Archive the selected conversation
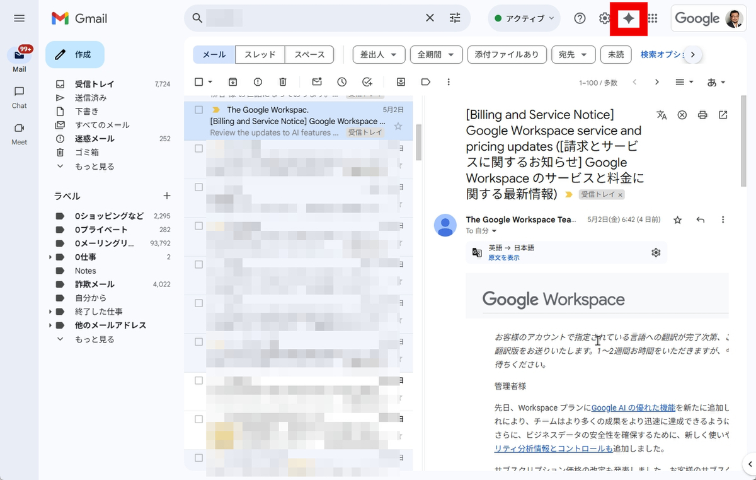The width and height of the screenshot is (756, 480). click(233, 82)
